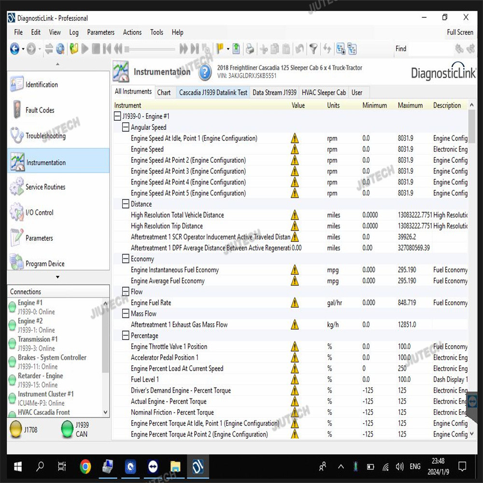Collapse the Percentage group
Viewport: 483px width, 483px height.
point(126,336)
